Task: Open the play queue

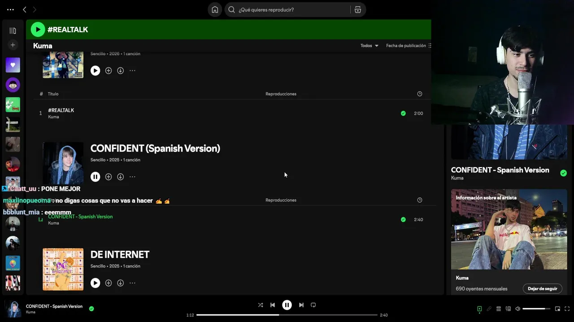Action: (x=499, y=309)
